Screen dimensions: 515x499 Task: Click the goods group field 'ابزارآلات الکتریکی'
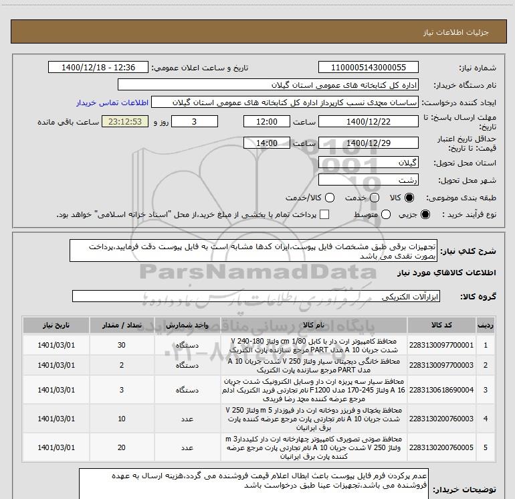(255, 296)
